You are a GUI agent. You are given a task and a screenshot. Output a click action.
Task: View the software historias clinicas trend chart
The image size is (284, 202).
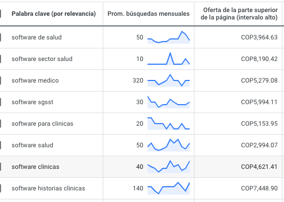click(x=169, y=188)
